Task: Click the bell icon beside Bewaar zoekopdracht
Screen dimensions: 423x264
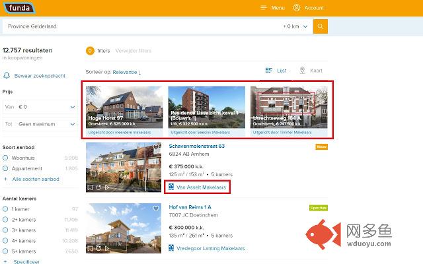Action: 6,76
